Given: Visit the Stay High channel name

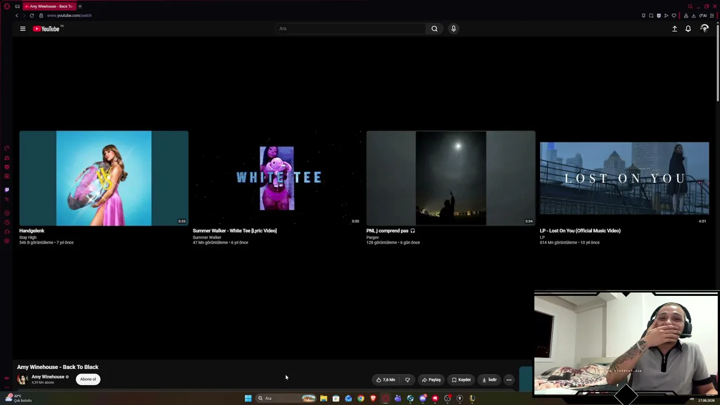Looking at the screenshot, I should (28, 237).
